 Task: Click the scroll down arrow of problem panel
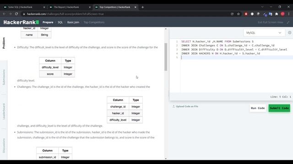coord(166,159)
